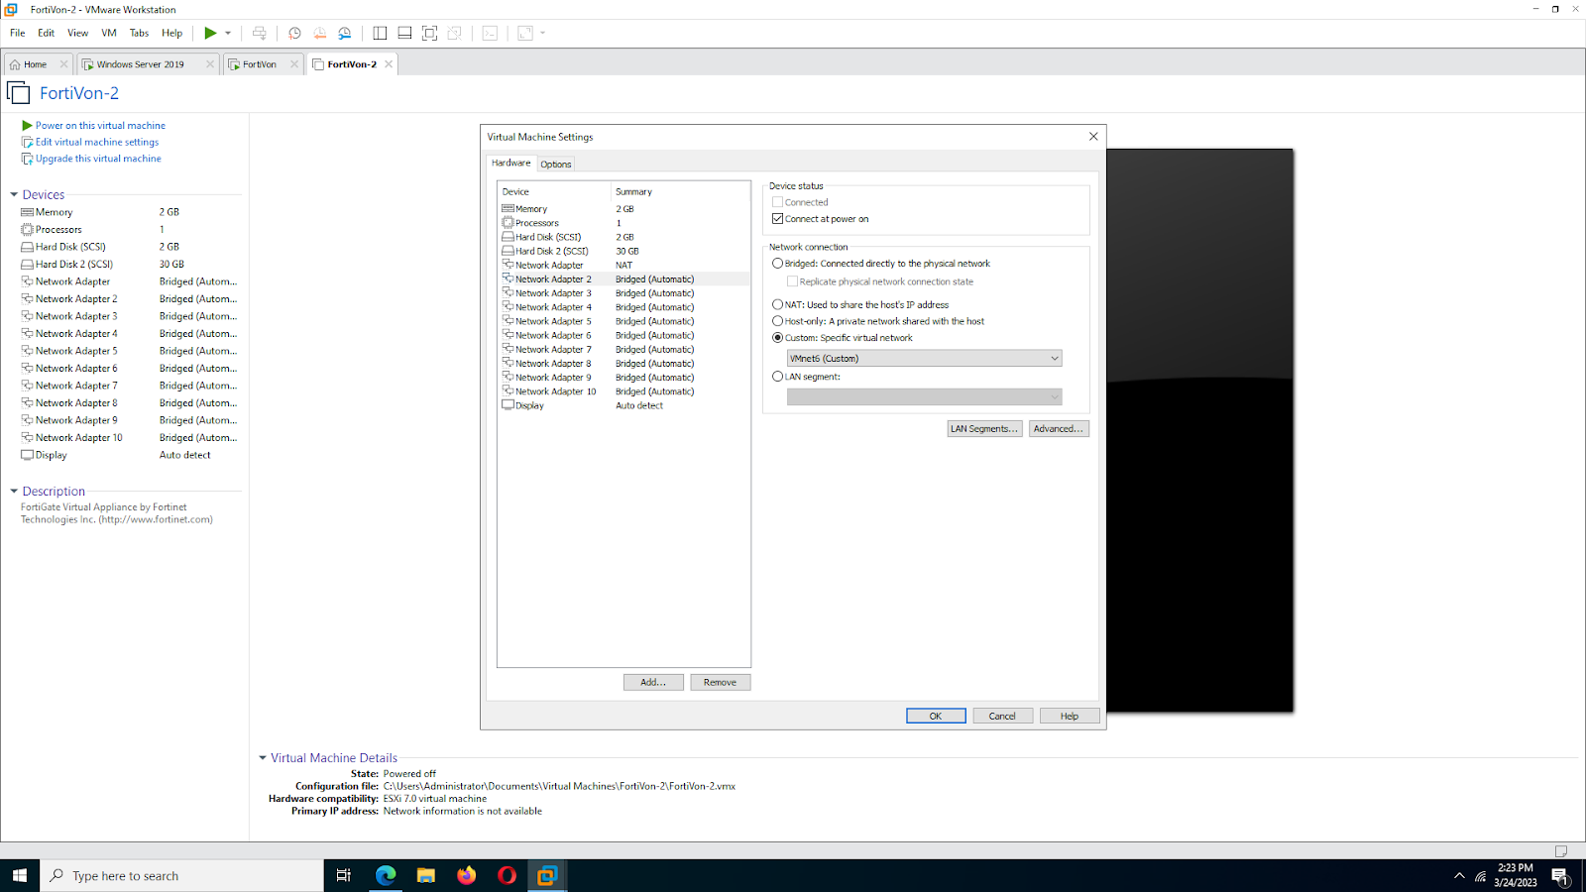Screen dimensions: 1586x892
Task: Select the Custom specific virtual network radio
Action: (x=777, y=338)
